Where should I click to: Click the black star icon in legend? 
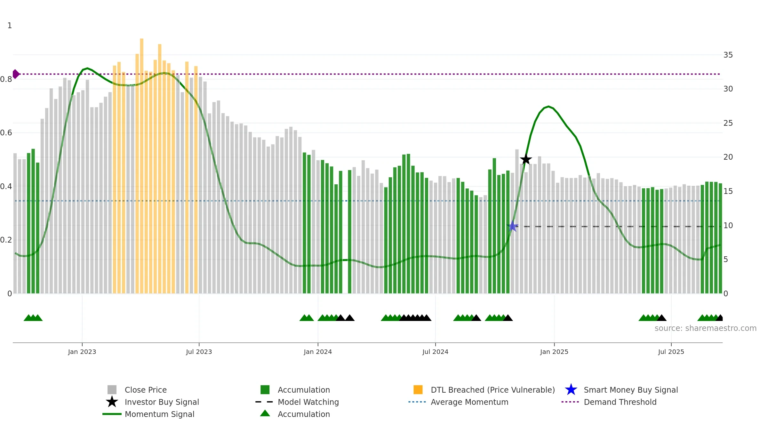112,402
